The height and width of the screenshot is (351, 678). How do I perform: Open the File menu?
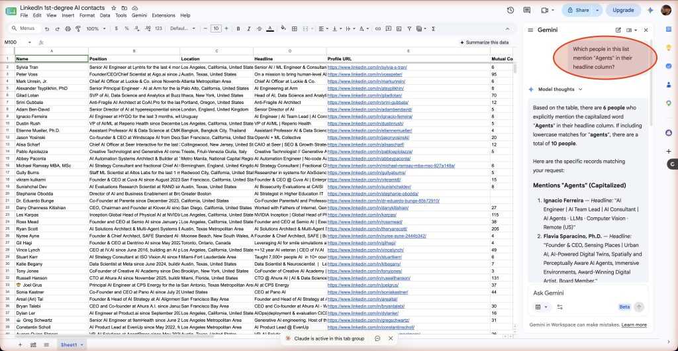tap(24, 15)
